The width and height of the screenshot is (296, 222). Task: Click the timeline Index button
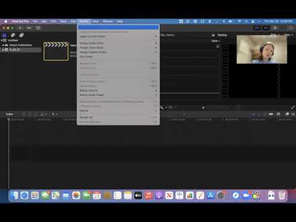[x=9, y=114]
